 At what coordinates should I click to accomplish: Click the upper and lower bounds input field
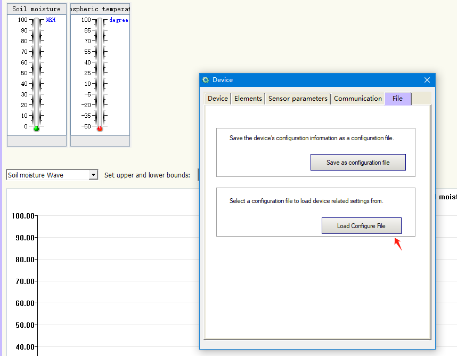198,174
